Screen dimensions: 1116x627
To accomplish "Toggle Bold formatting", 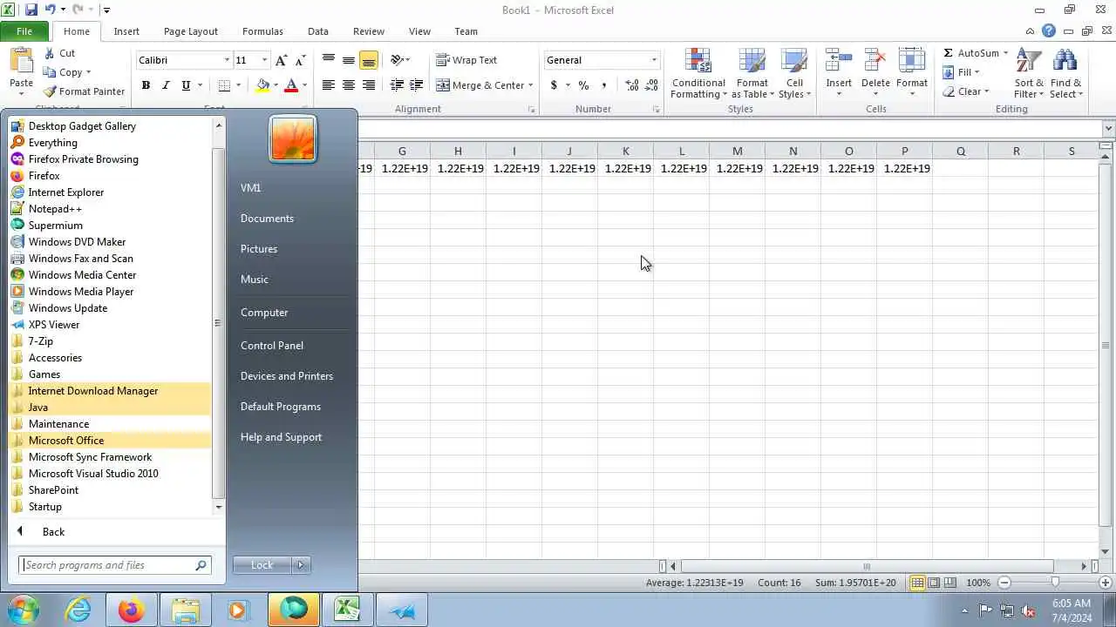I will coord(146,85).
